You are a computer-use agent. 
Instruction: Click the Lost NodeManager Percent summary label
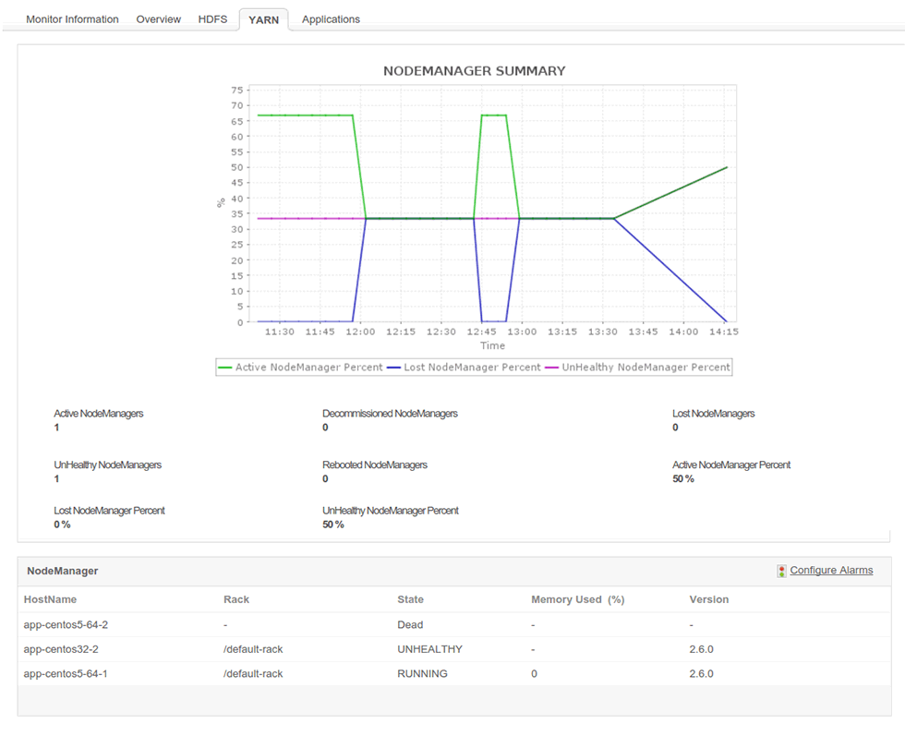(110, 511)
